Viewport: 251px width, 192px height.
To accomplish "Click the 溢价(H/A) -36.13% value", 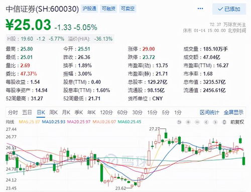I will pyautogui.click(x=103, y=39).
